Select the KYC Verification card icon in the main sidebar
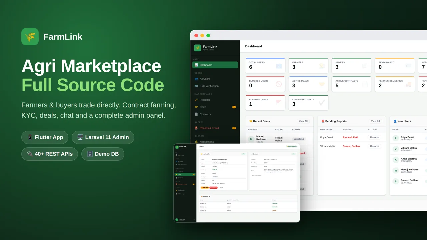Screen dimensions: 427x240 click(x=196, y=86)
